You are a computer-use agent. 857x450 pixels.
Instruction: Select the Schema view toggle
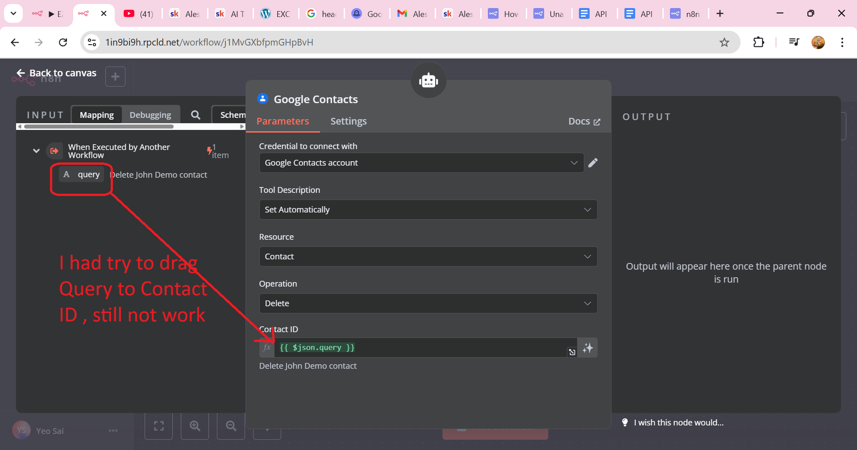[230, 115]
